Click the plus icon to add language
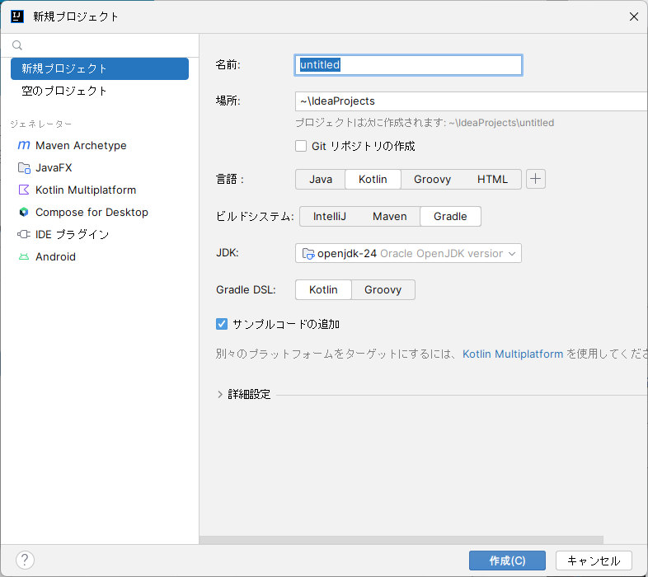Image resolution: width=648 pixels, height=577 pixels. pyautogui.click(x=536, y=179)
